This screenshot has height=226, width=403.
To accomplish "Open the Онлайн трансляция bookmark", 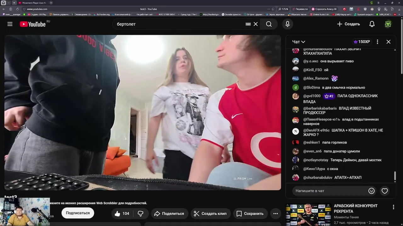I will (232, 14).
